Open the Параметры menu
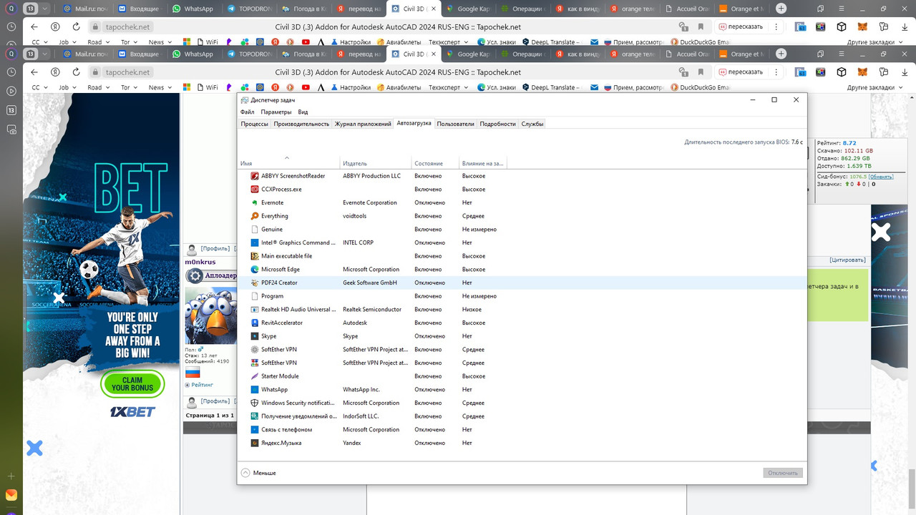The image size is (916, 515). (276, 112)
